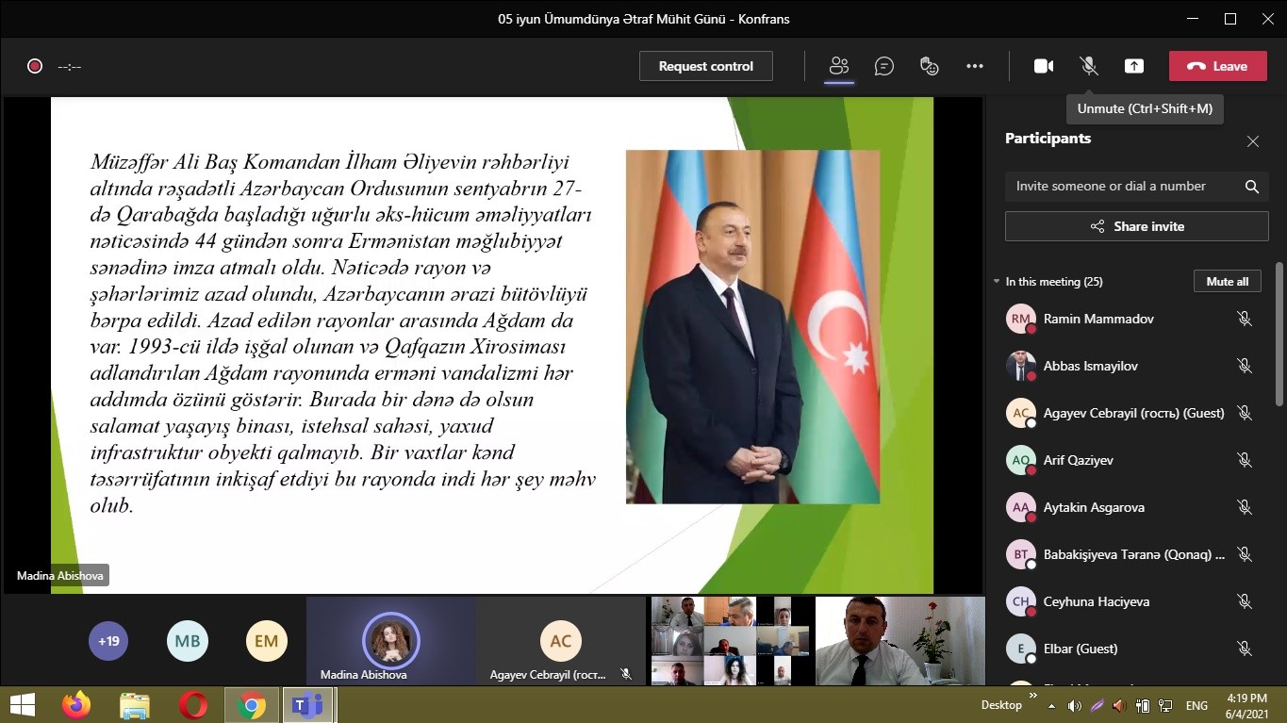Viewport: 1287px width, 723px height.
Task: Start recording with the red record indicator
Action: pyautogui.click(x=35, y=66)
